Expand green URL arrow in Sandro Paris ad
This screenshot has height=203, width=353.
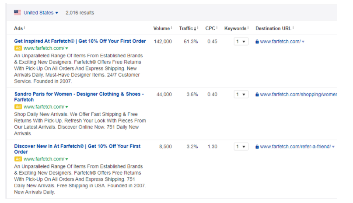click(66, 107)
